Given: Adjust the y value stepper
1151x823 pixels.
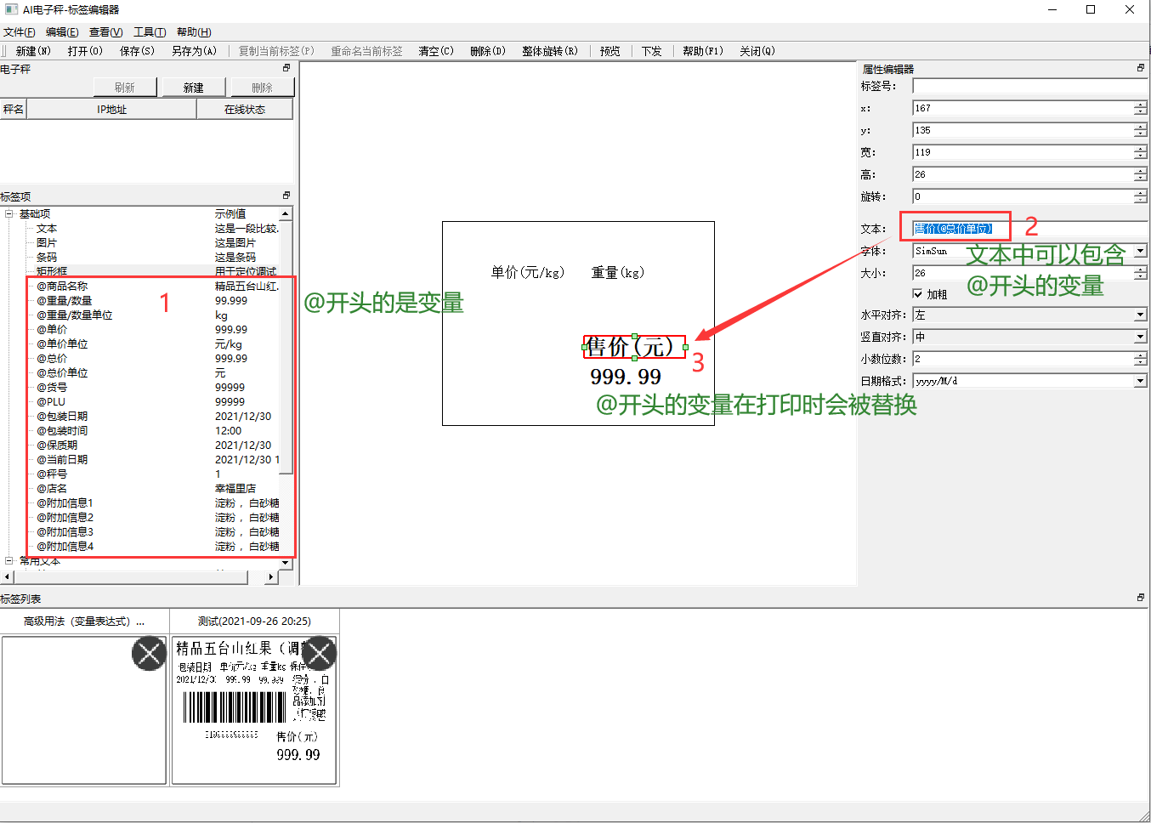Looking at the screenshot, I should coord(1140,130).
